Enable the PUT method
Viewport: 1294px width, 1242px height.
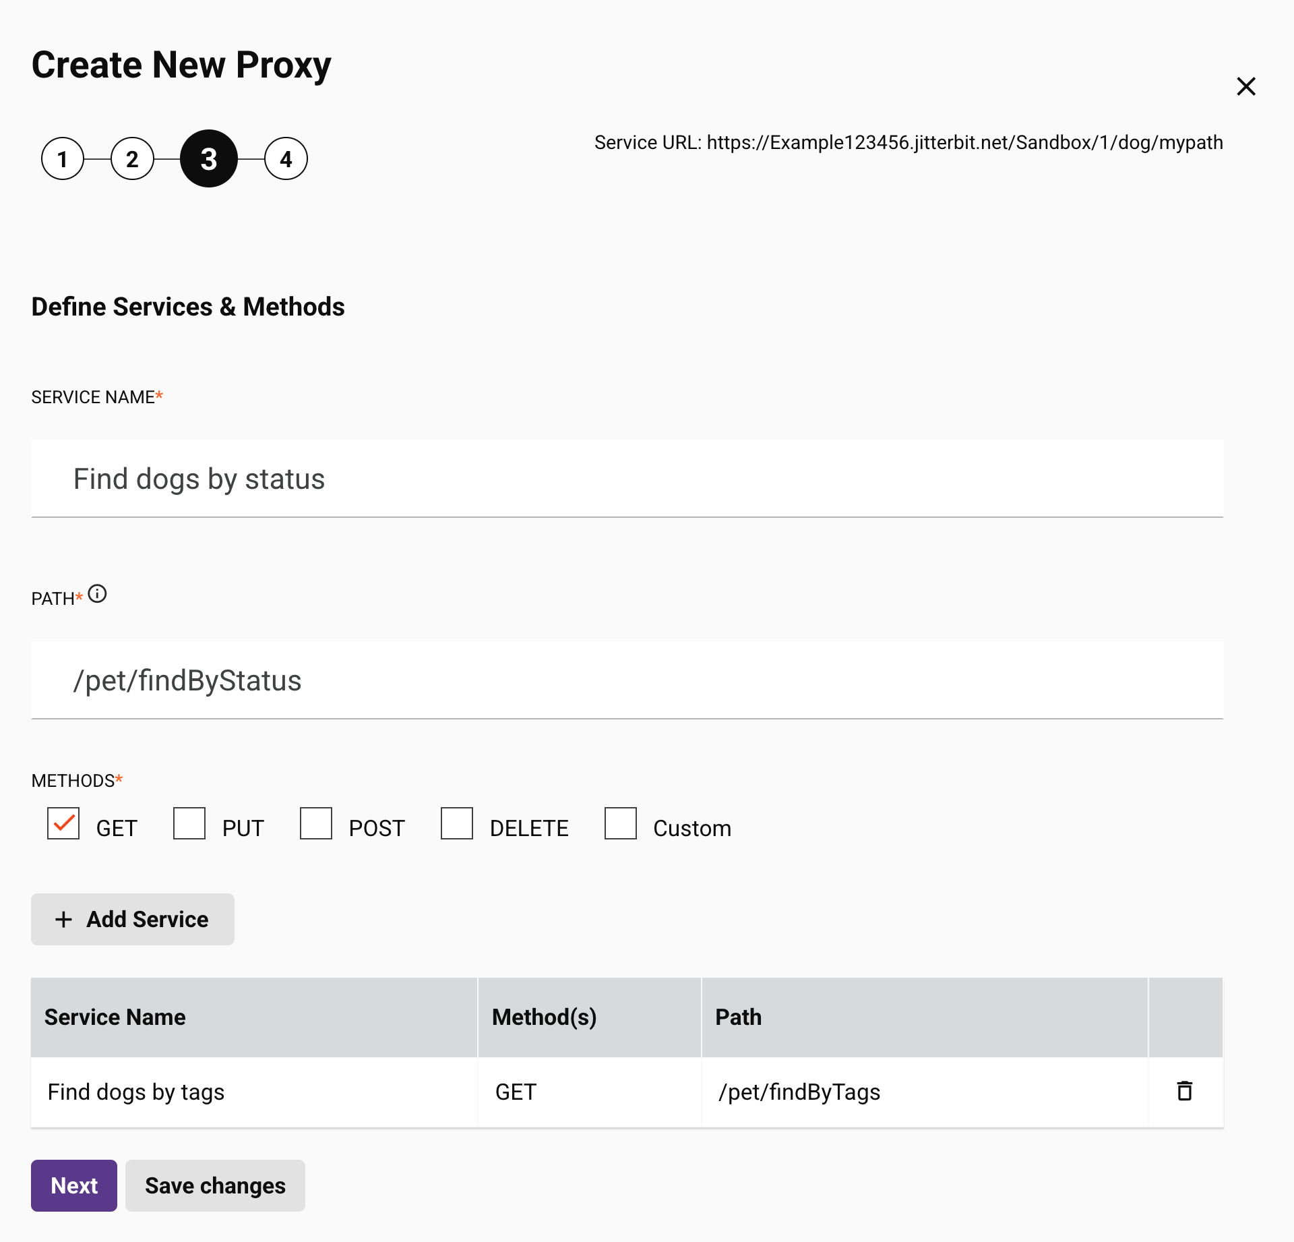(189, 823)
